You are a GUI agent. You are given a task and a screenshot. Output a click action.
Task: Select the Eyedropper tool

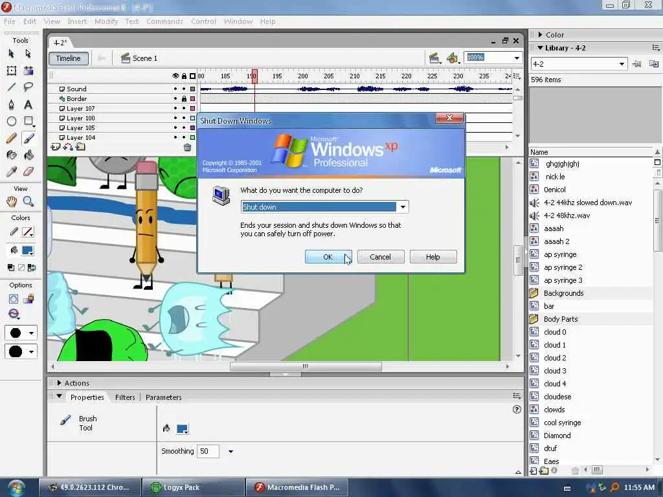(x=12, y=171)
